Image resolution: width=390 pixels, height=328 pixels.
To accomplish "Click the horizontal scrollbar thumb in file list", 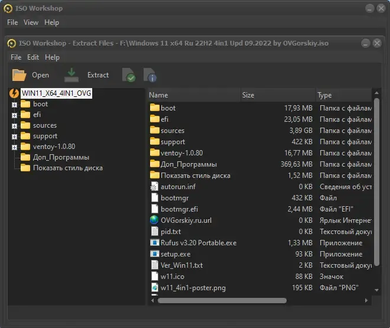I will (222, 300).
